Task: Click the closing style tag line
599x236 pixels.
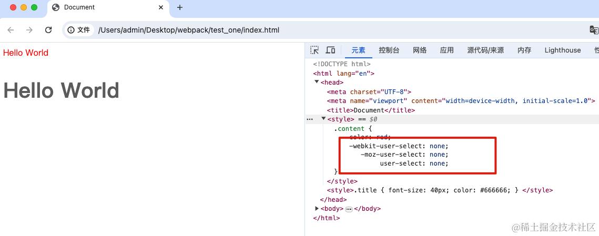Action: (342, 181)
